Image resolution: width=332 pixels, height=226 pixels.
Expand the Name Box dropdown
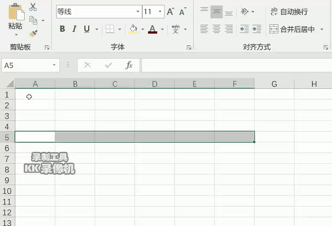pos(54,65)
